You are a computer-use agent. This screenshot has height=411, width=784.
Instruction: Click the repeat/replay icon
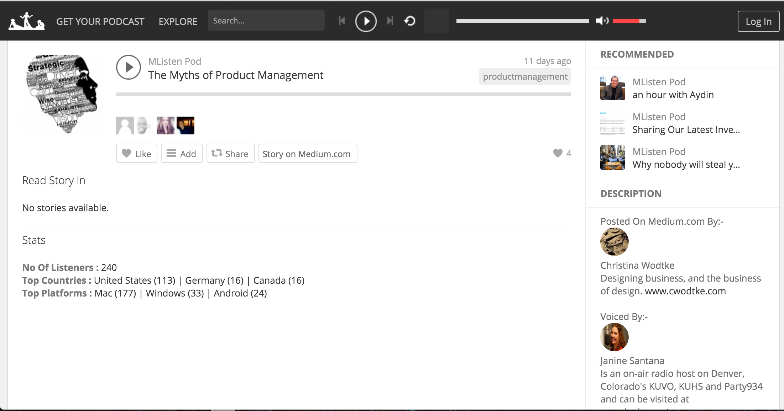(410, 21)
